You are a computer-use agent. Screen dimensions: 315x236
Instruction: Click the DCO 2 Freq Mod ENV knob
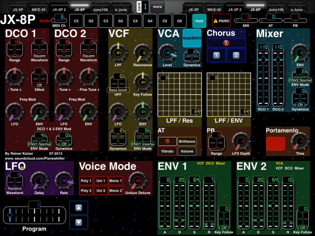(89, 112)
